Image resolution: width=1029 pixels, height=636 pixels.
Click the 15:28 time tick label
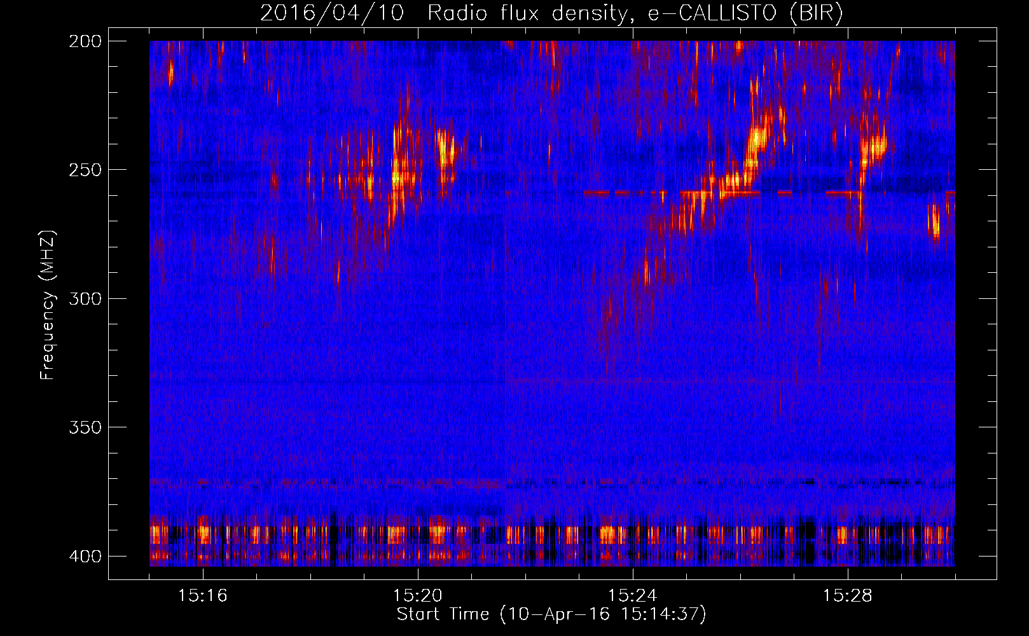[x=848, y=596]
